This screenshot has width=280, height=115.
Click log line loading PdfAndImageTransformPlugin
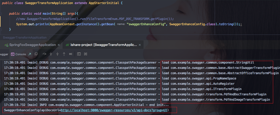coord(137,100)
